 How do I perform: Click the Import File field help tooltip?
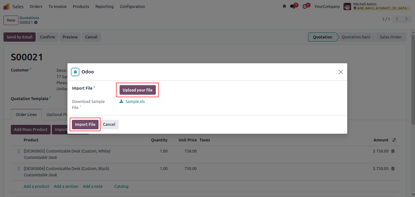(94, 87)
